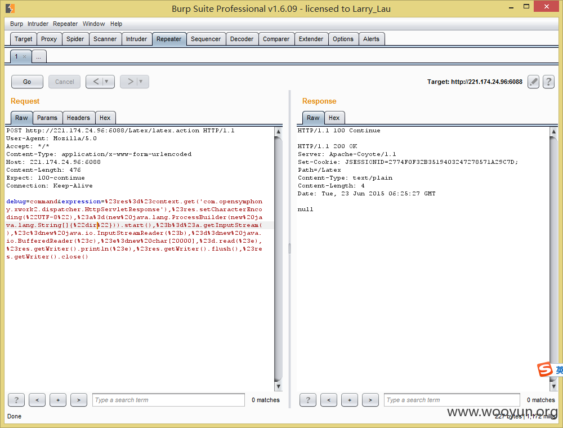The width and height of the screenshot is (563, 428).
Task: Switch to the Target tab
Action: tap(23, 39)
